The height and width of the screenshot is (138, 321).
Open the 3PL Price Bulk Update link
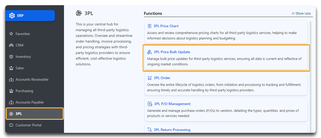pyautogui.click(x=172, y=52)
